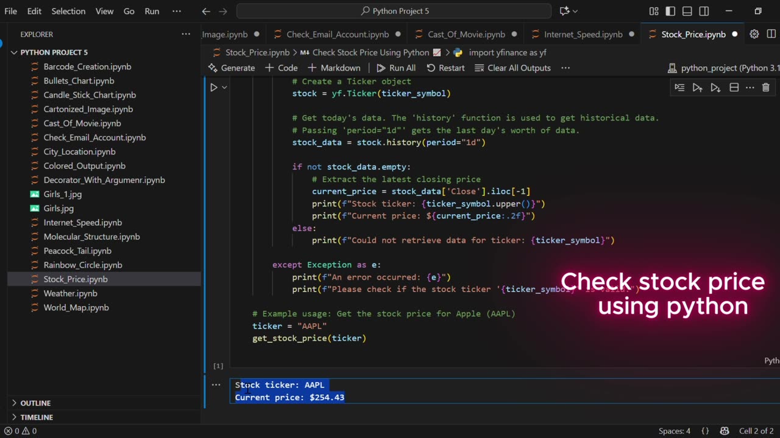Click the Python Project 5 search box

[x=394, y=11]
